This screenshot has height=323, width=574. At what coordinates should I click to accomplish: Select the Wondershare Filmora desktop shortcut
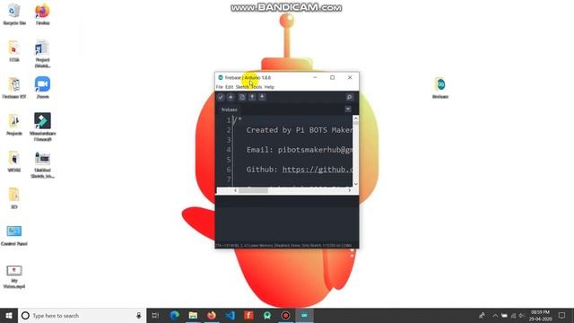pyautogui.click(x=42, y=127)
